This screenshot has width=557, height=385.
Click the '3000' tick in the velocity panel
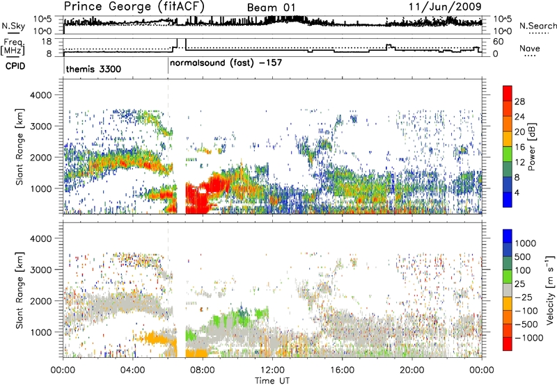(40, 270)
